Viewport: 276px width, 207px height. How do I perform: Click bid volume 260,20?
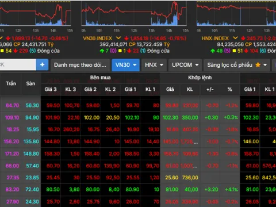(71, 129)
